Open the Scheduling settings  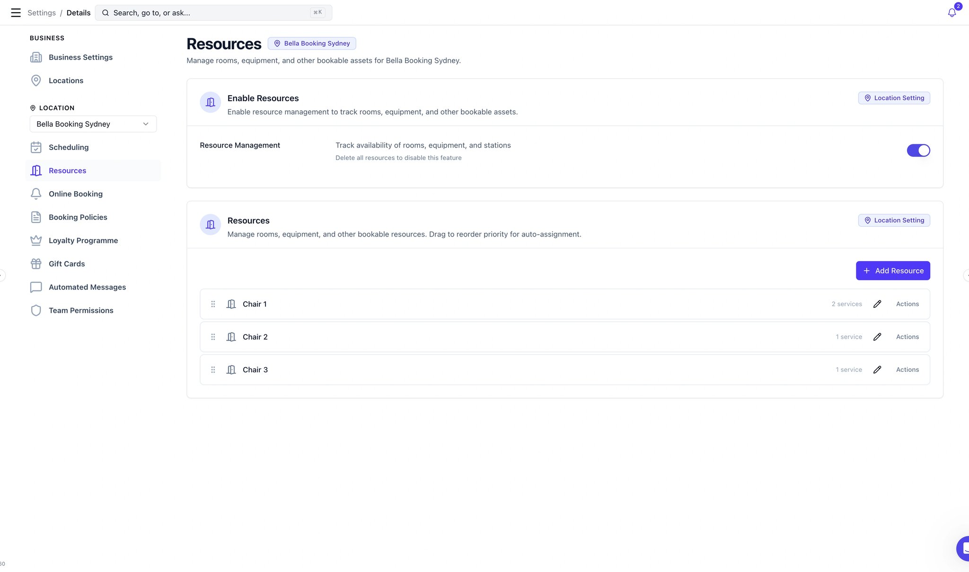pyautogui.click(x=69, y=147)
